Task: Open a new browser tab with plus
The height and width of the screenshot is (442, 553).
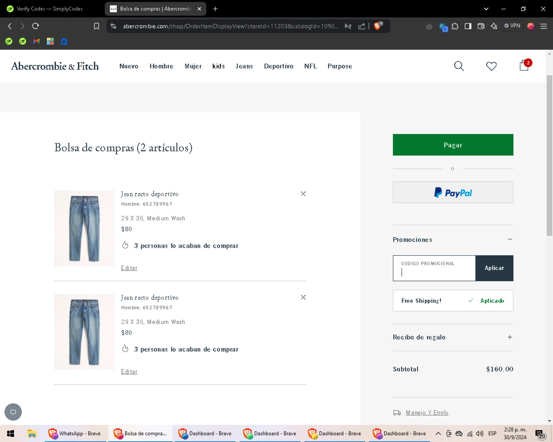Action: click(215, 9)
